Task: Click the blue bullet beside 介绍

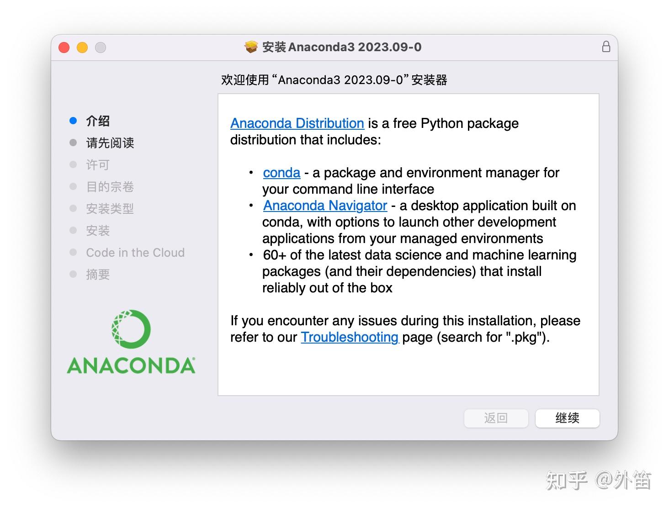Action: (73, 121)
